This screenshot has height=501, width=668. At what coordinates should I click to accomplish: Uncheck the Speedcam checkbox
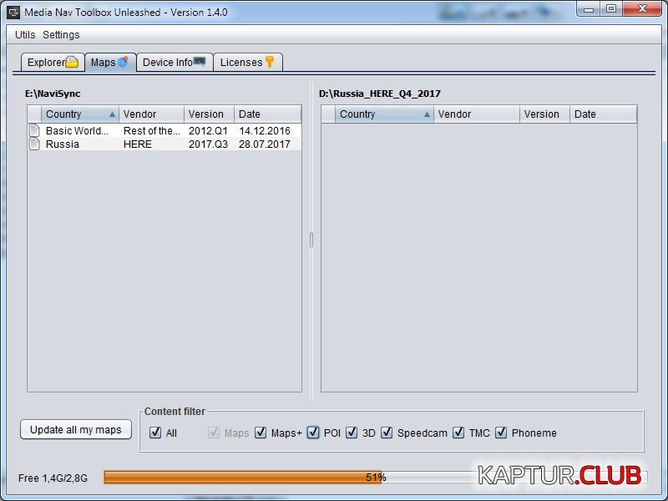(387, 433)
